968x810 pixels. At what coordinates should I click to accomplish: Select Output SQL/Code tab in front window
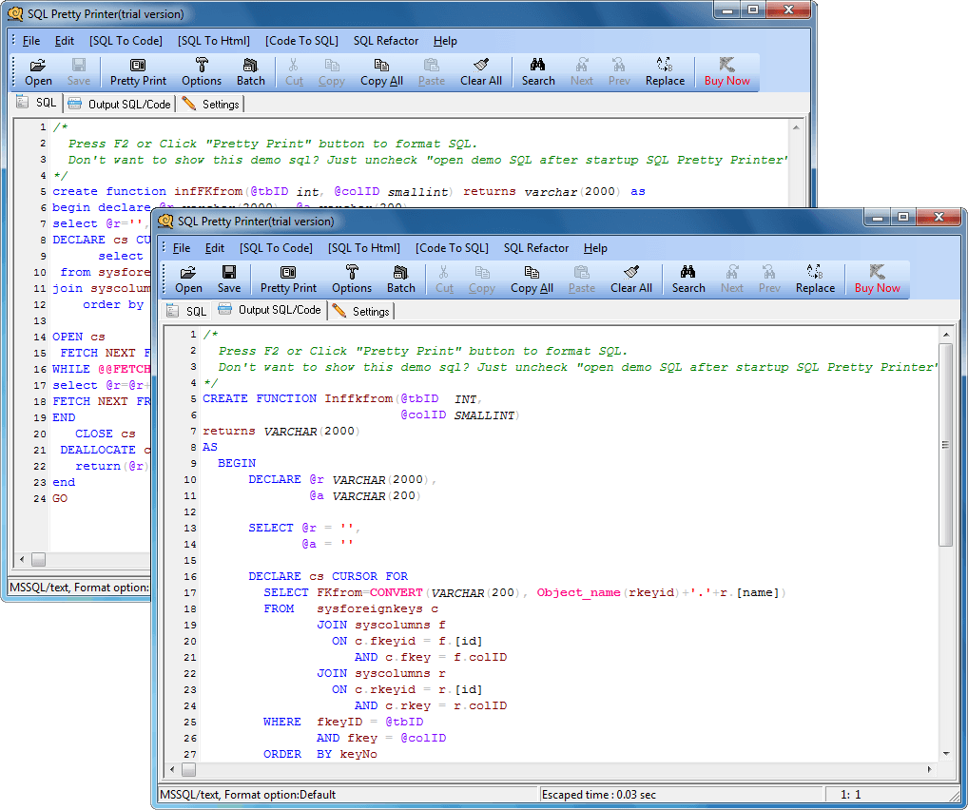(270, 310)
